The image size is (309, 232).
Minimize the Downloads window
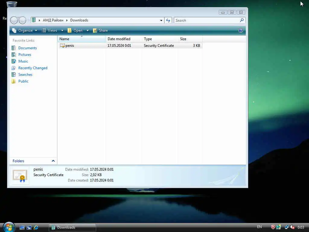coord(223,12)
